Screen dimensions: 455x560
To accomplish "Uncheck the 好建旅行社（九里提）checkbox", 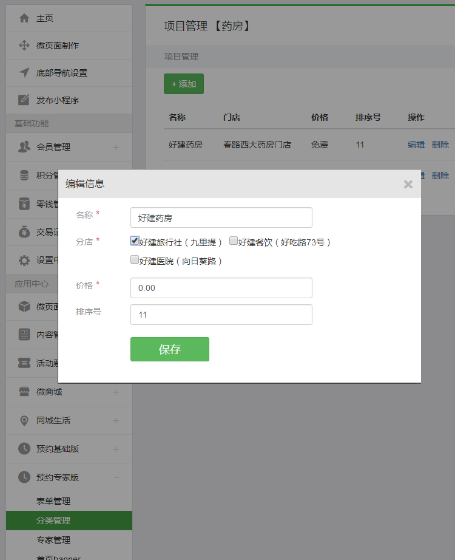I will (135, 241).
